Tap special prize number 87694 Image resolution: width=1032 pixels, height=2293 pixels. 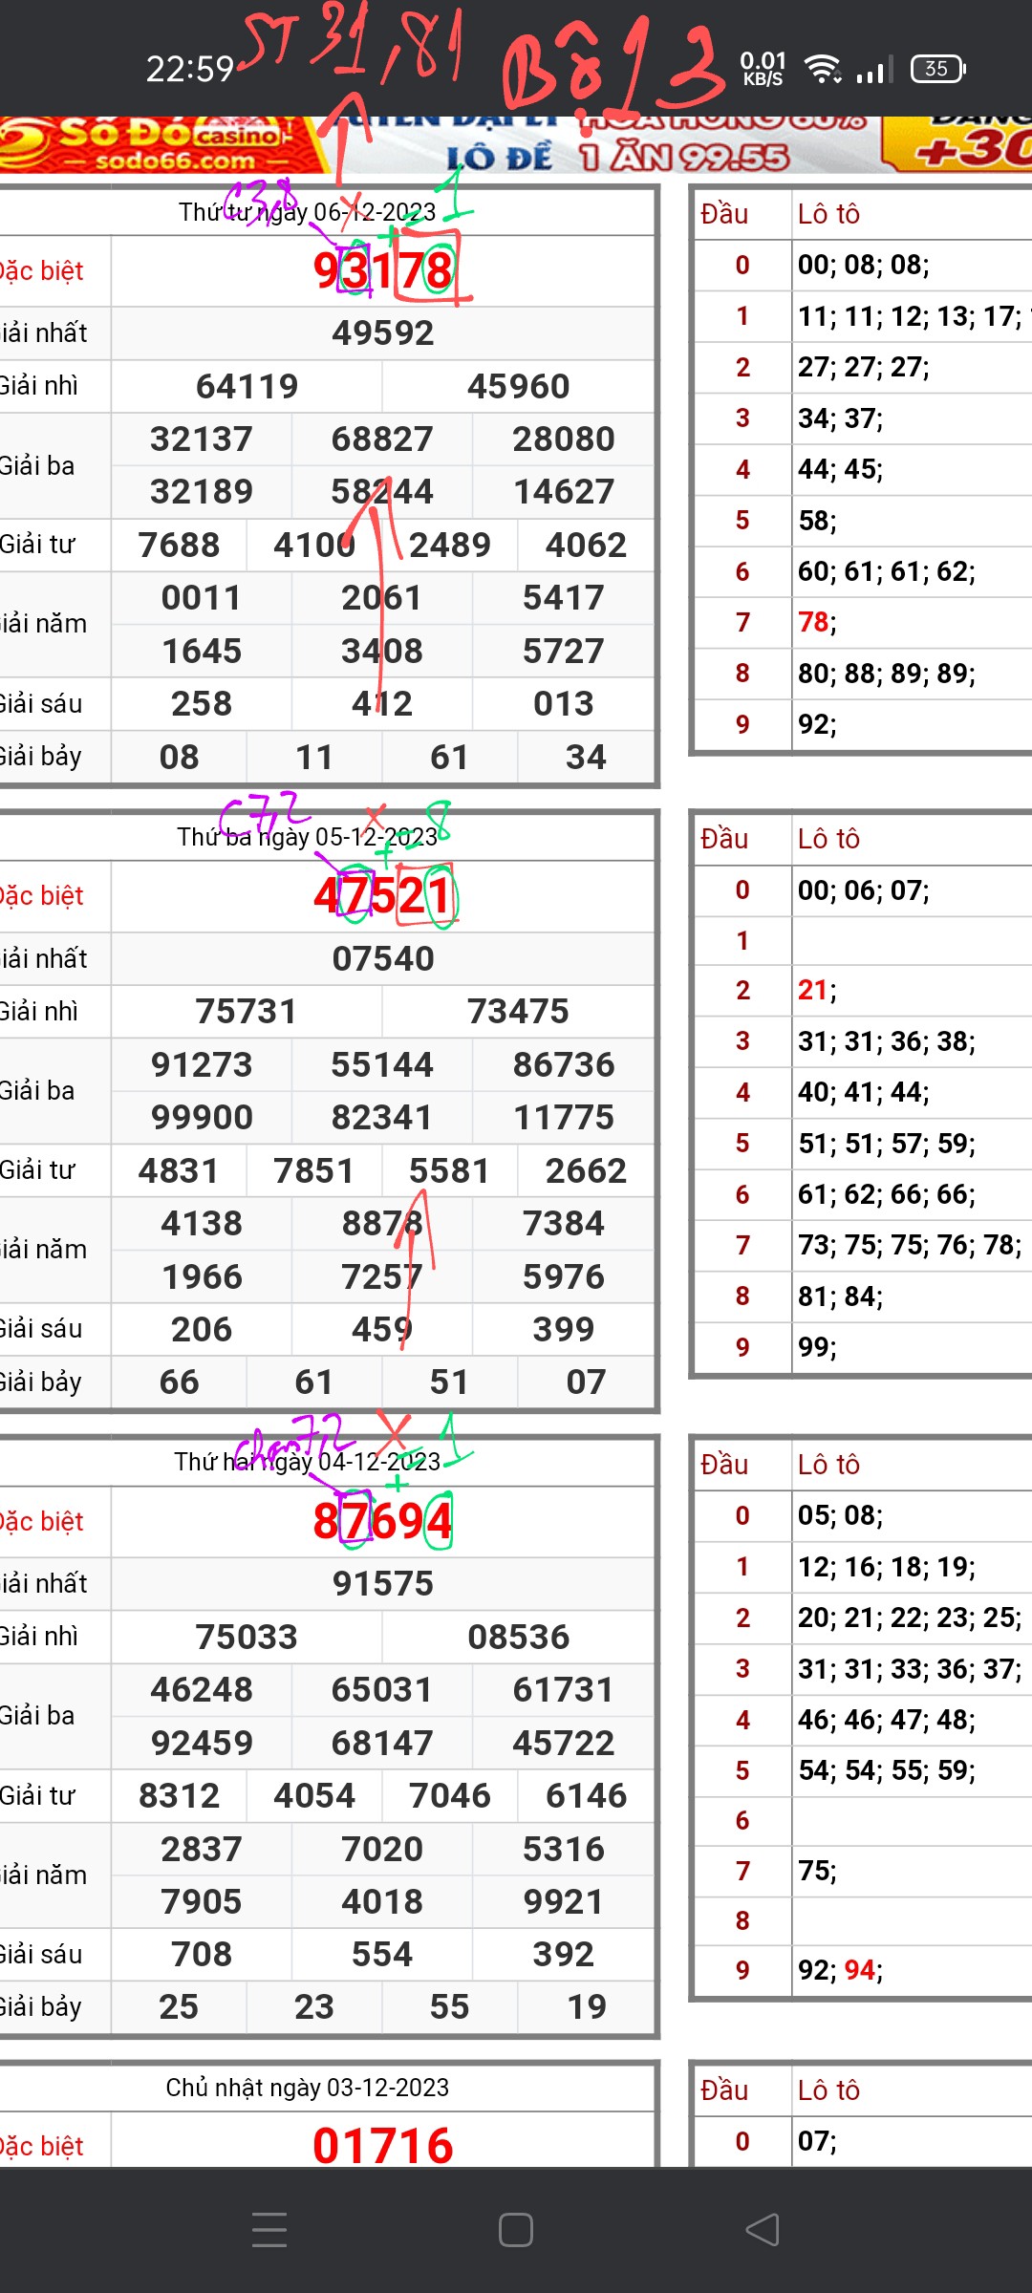click(x=383, y=1521)
